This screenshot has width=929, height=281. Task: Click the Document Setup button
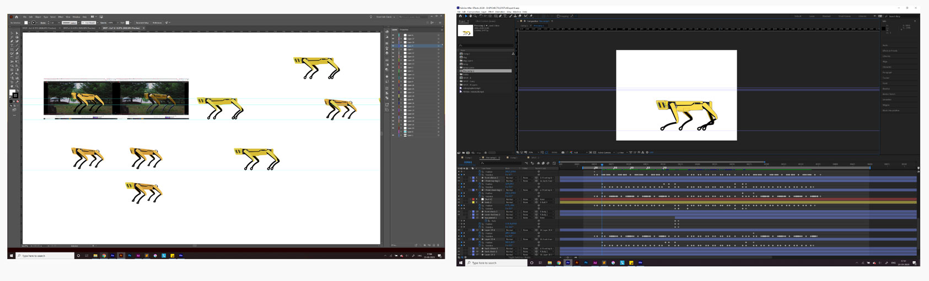(142, 23)
